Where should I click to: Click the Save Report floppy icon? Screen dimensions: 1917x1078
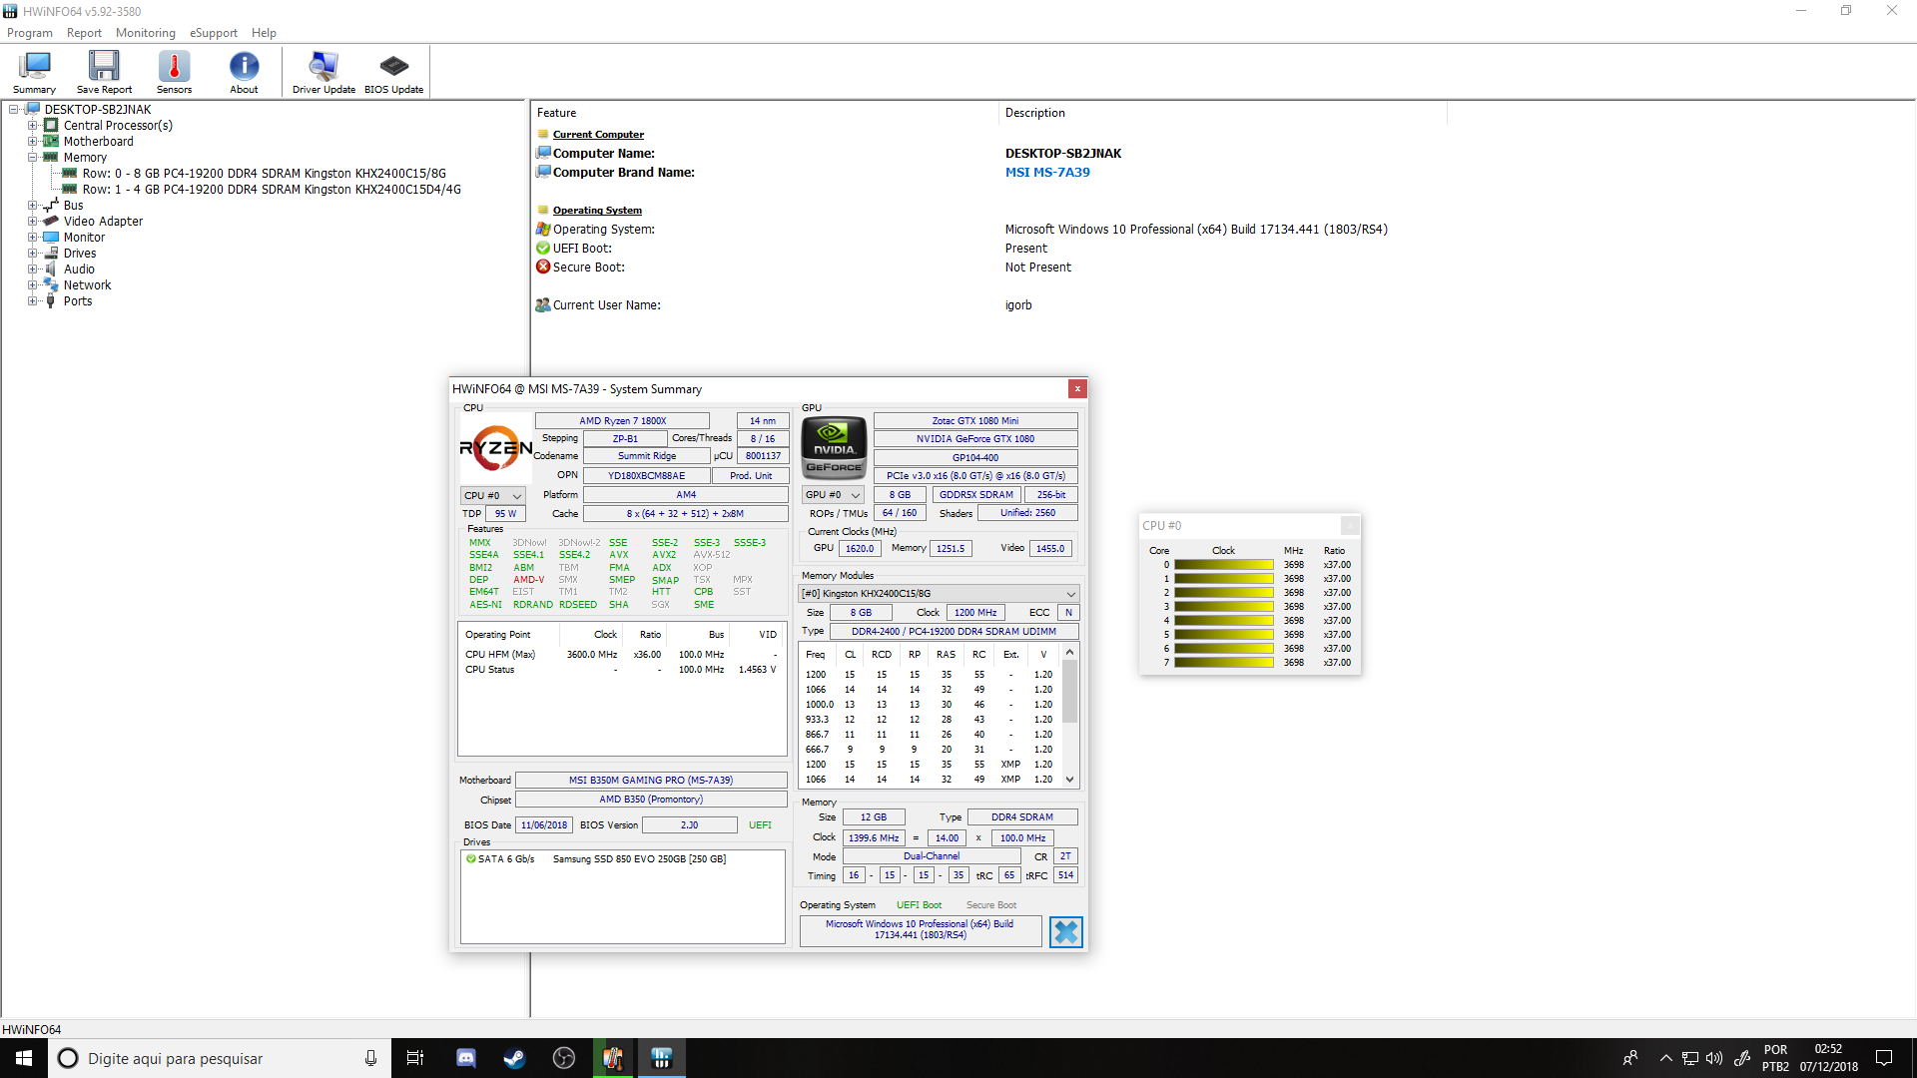pos(104,72)
